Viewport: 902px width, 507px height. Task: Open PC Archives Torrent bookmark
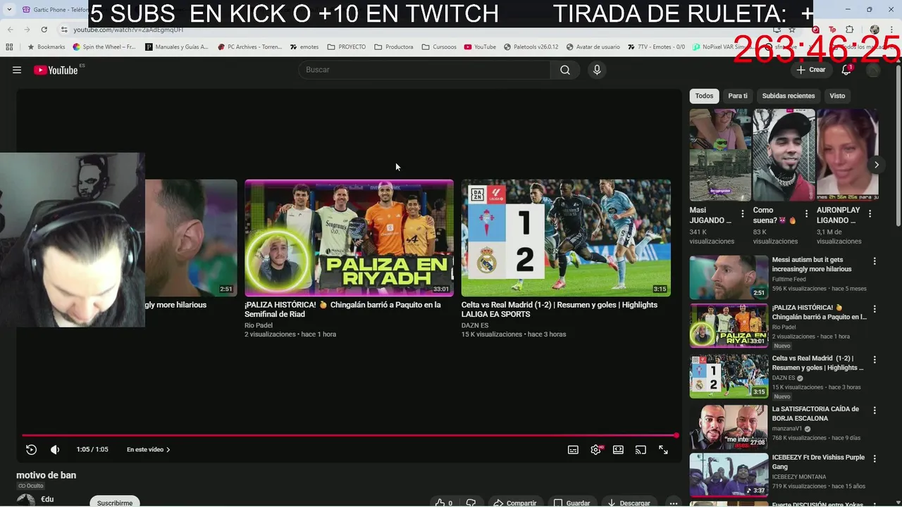click(x=249, y=47)
